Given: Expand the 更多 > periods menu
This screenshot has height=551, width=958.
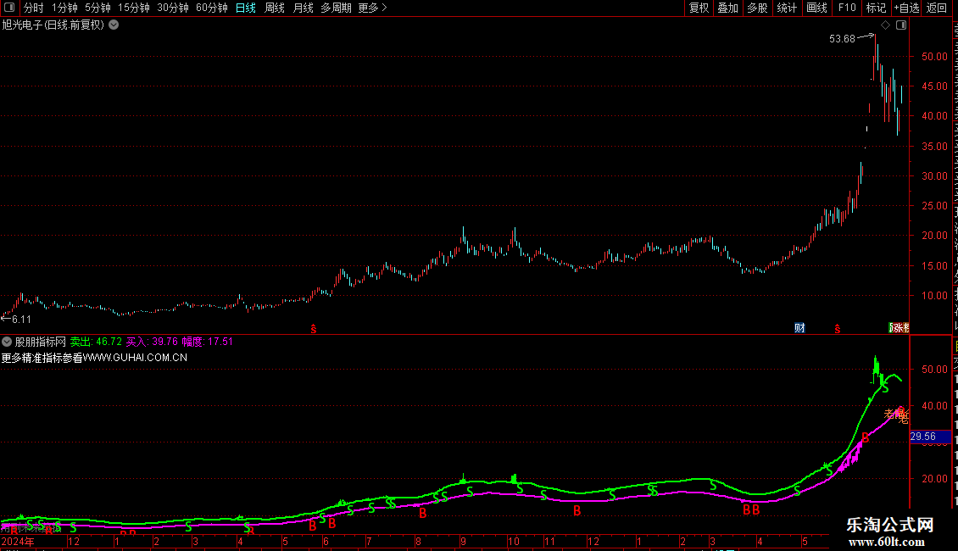Looking at the screenshot, I should point(372,8).
